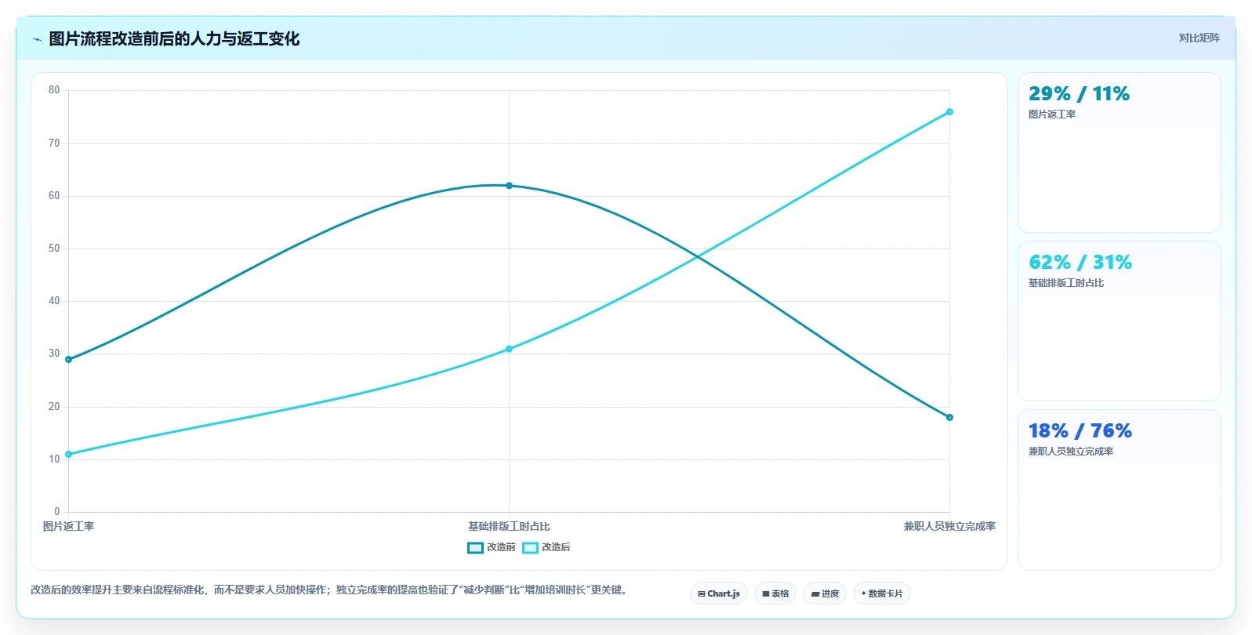Image resolution: width=1252 pixels, height=635 pixels.
Task: Click the Chart.js tag icon
Action: (x=702, y=594)
